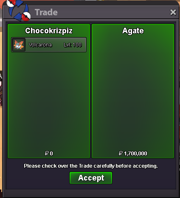Image resolution: width=180 pixels, height=198 pixels.
Task: Click the Volcarona sprite icon
Action: tap(19, 45)
